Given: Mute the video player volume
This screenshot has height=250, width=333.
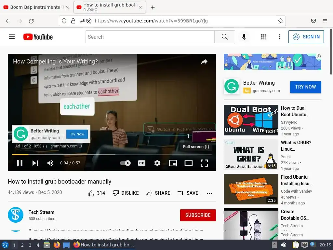Looking at the screenshot, I should click(x=50, y=163).
